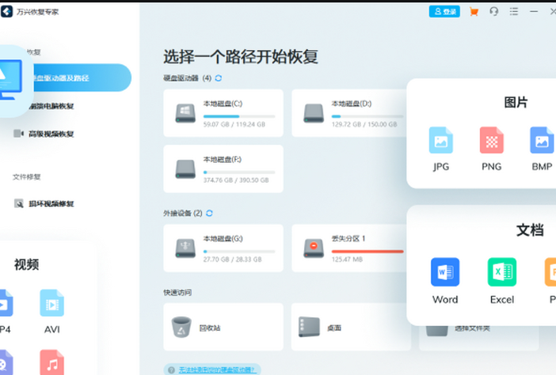Click the 374.76 GB / 390.50 GB text
Viewport: 556px width, 375px height.
click(x=236, y=180)
